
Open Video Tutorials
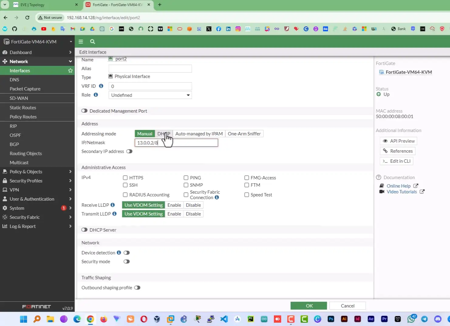click(x=401, y=192)
